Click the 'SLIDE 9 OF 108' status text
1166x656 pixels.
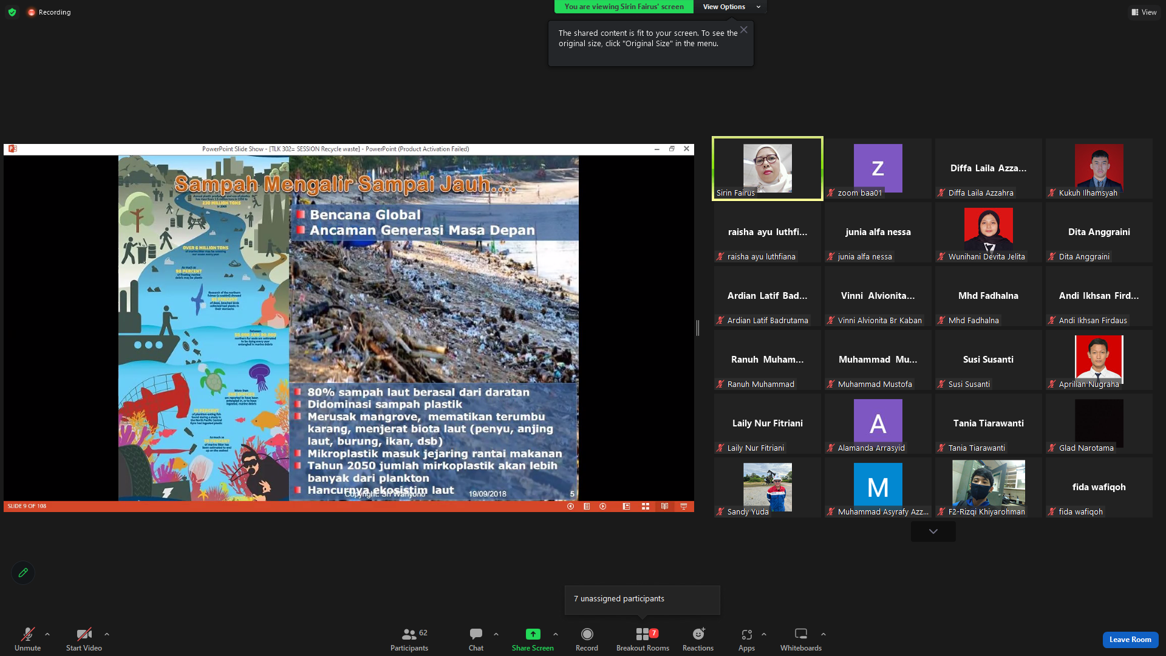coord(27,506)
